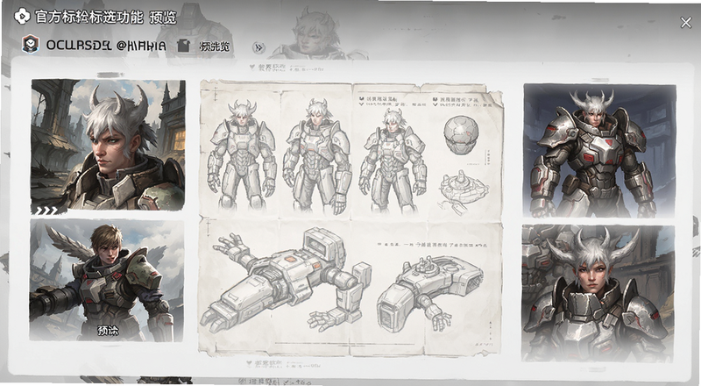Select the small gauntlet sketch at lower right
Viewport: 701px width, 386px height.
[429, 293]
